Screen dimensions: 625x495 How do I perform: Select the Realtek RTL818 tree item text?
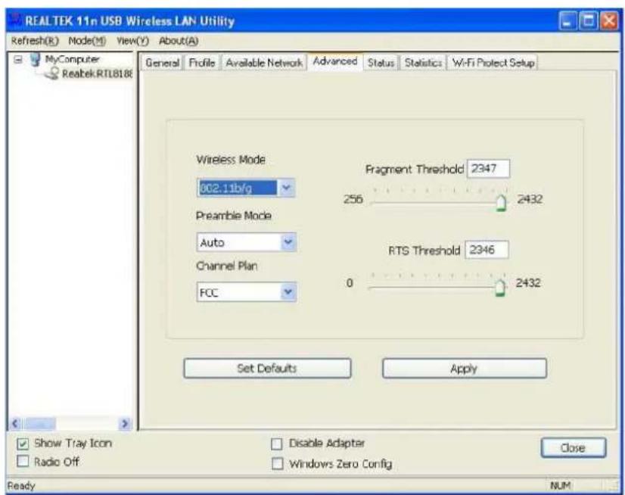(x=98, y=73)
